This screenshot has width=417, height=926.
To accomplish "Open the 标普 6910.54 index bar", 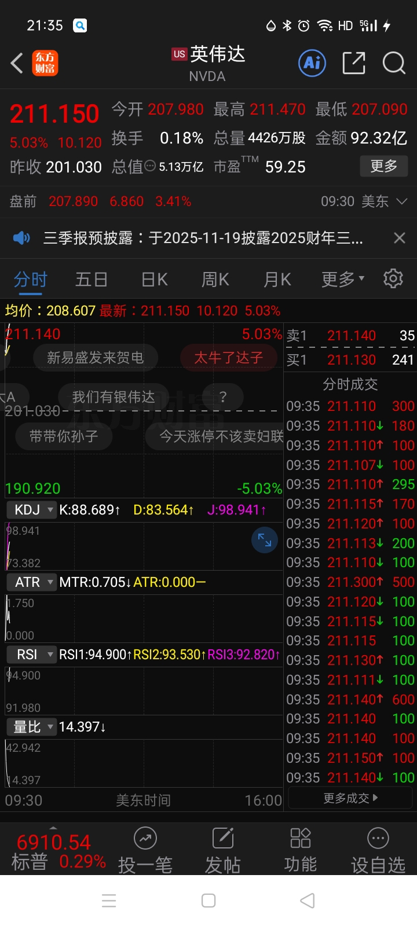I will click(x=58, y=851).
